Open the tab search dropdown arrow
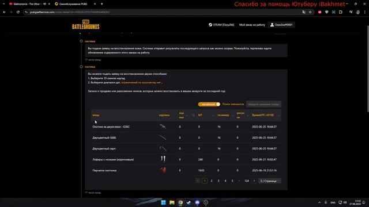This screenshot has width=369, height=207. pos(4,4)
